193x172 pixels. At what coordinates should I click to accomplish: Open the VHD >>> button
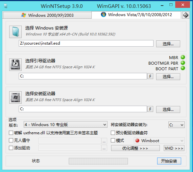pyautogui.click(x=174, y=148)
